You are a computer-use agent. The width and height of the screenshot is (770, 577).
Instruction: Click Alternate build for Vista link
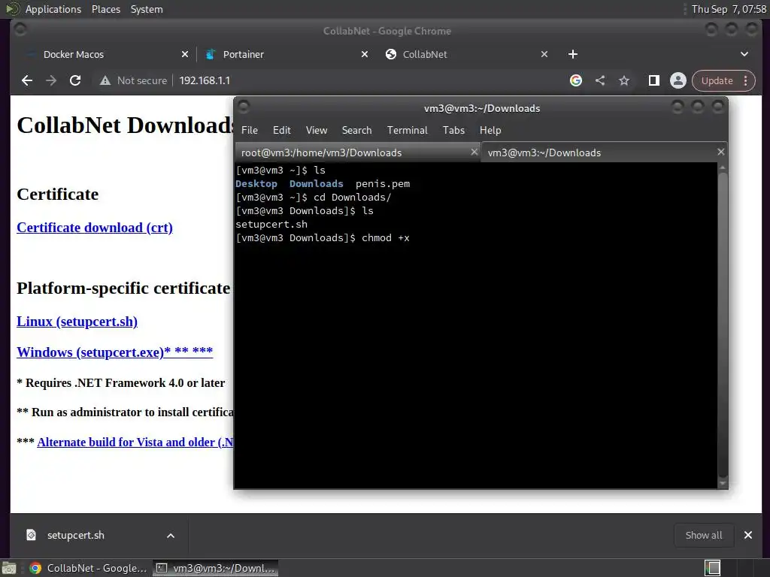click(135, 442)
